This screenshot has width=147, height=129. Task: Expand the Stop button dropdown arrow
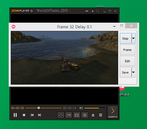(x=134, y=39)
